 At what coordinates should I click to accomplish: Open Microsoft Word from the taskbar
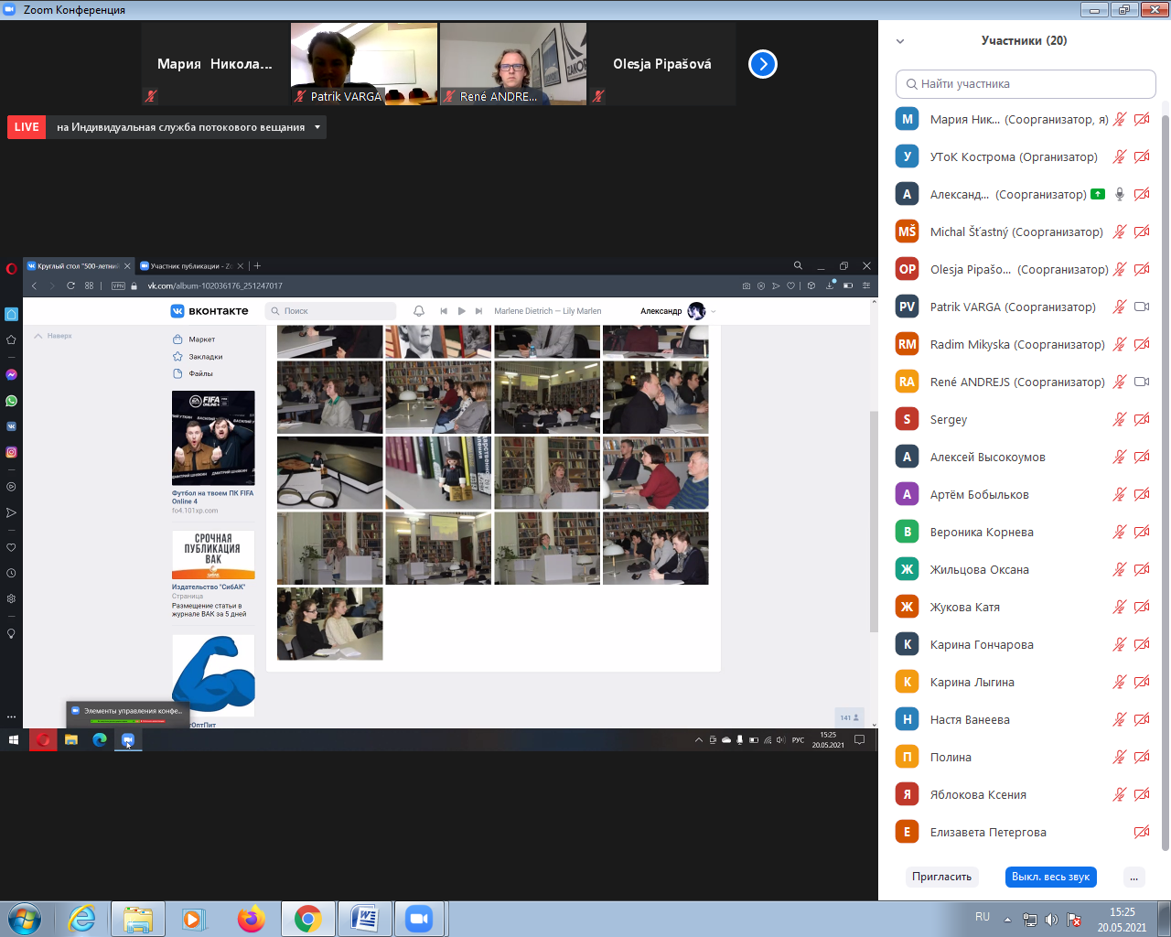click(364, 918)
